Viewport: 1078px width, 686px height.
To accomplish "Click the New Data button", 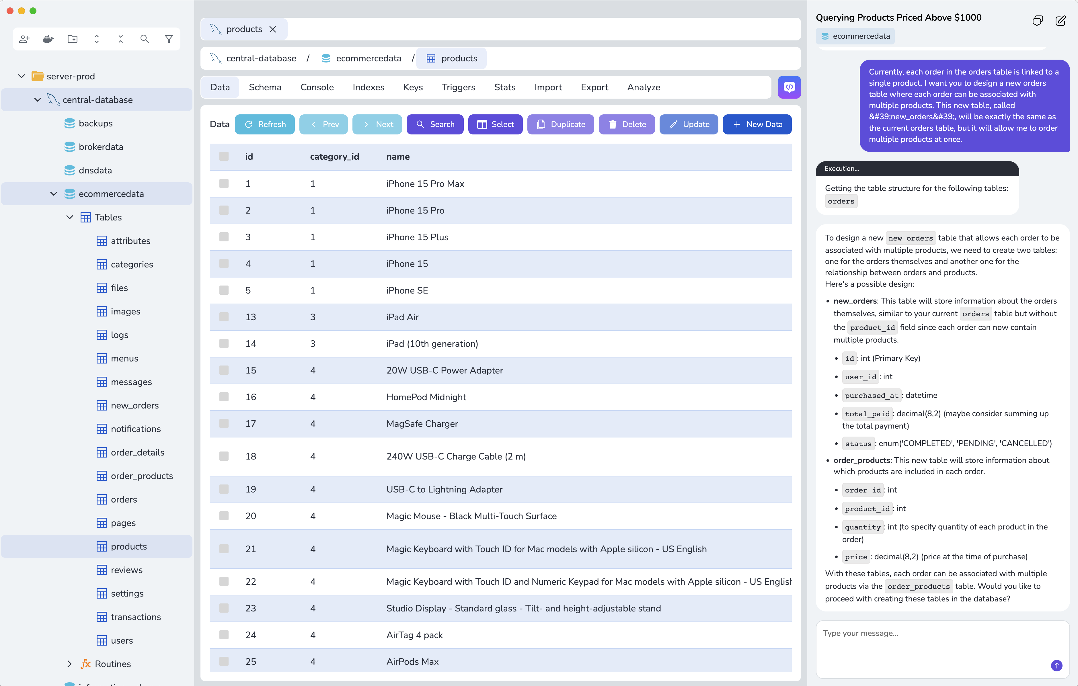I will (x=757, y=124).
